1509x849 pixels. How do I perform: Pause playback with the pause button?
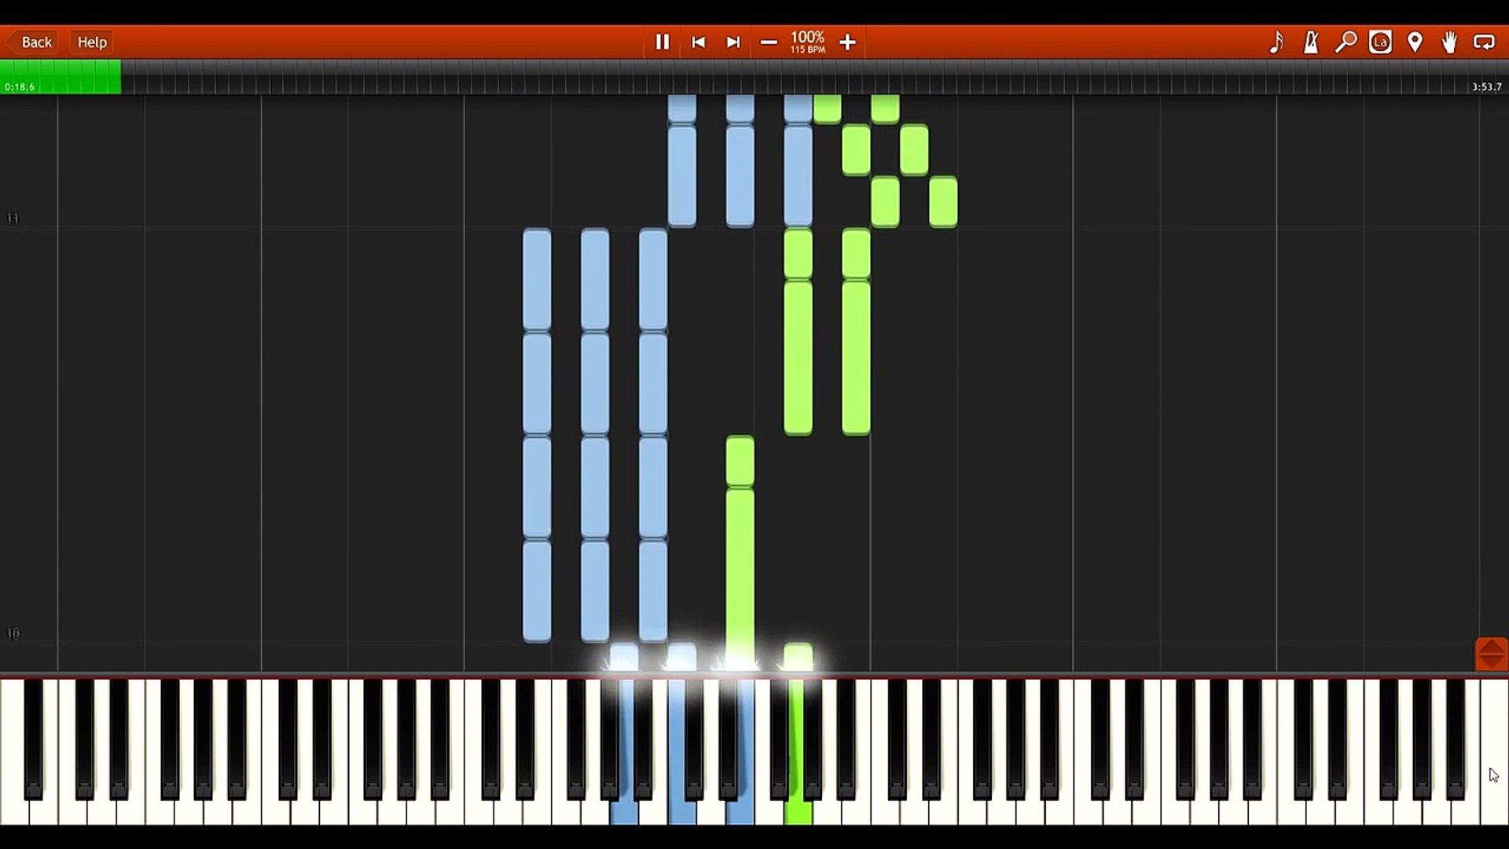coord(662,42)
